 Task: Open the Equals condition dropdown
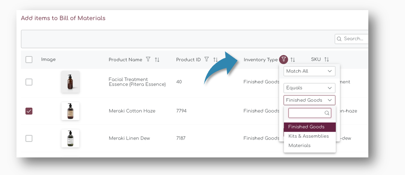pos(309,88)
